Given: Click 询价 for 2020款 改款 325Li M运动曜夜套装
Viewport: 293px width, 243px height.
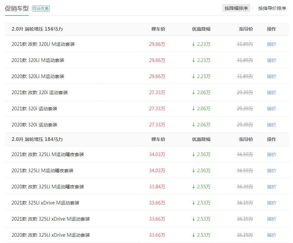Looking at the screenshot, I should 271,187.
